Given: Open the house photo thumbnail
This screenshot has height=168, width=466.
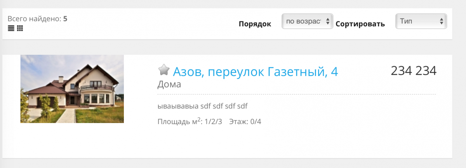Looking at the screenshot, I should click(72, 89).
